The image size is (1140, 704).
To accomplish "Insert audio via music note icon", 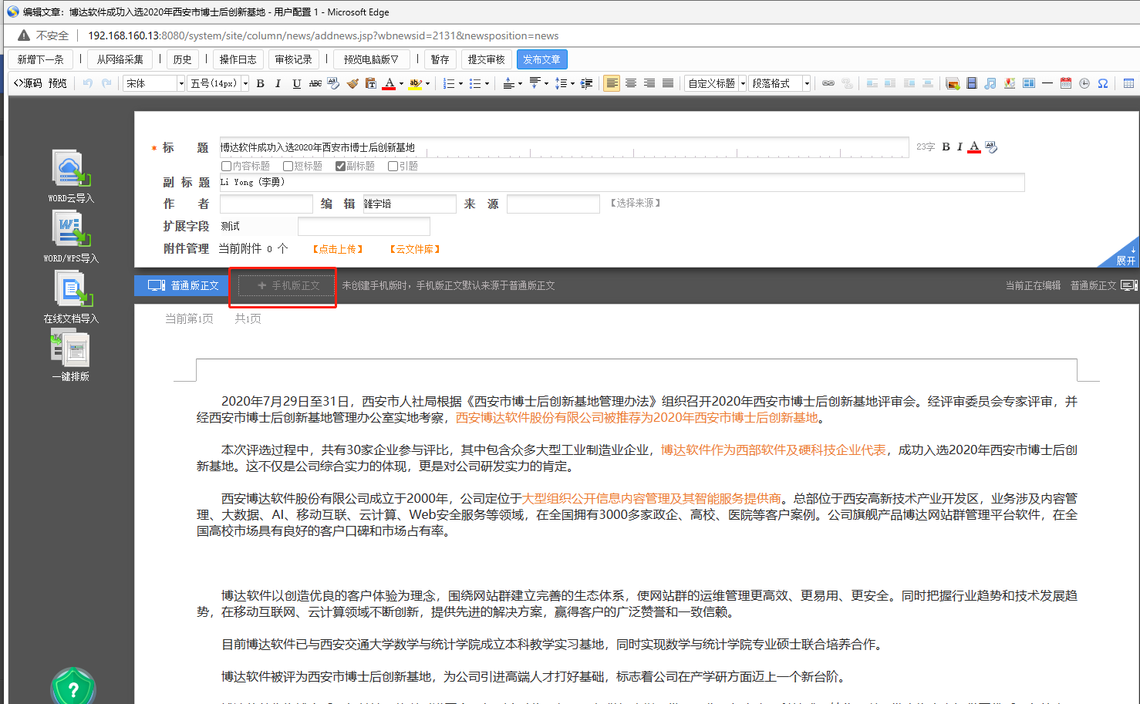I will point(990,83).
